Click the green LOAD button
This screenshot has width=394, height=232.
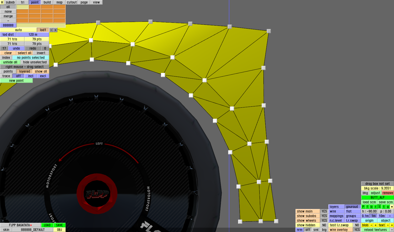click(47, 225)
